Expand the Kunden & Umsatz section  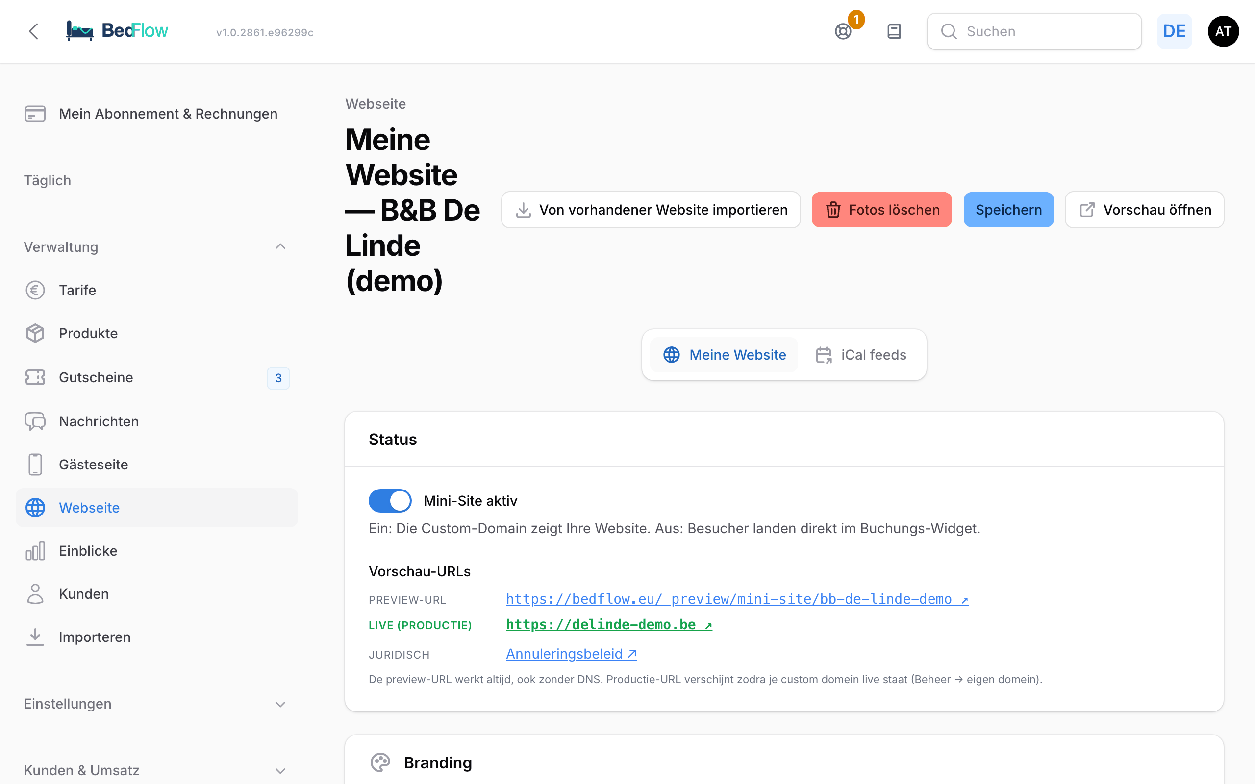coord(280,770)
